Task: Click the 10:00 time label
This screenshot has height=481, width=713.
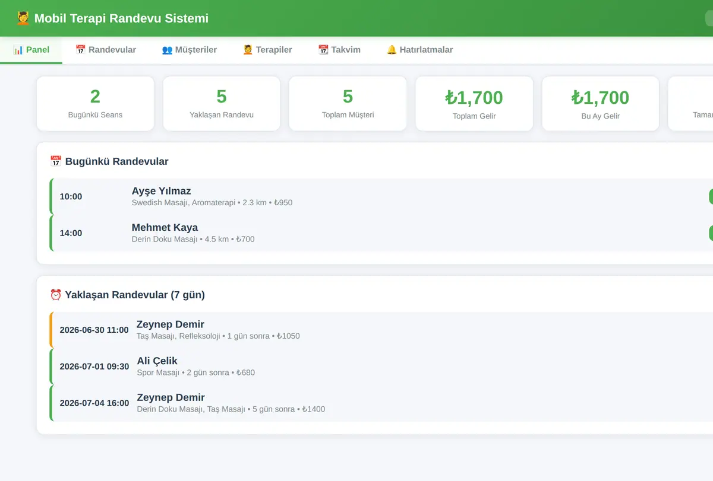Action: pos(71,196)
